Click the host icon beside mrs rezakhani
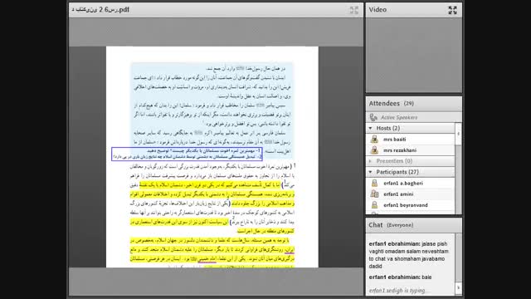Viewport: 531px width, 299px height. click(x=374, y=149)
